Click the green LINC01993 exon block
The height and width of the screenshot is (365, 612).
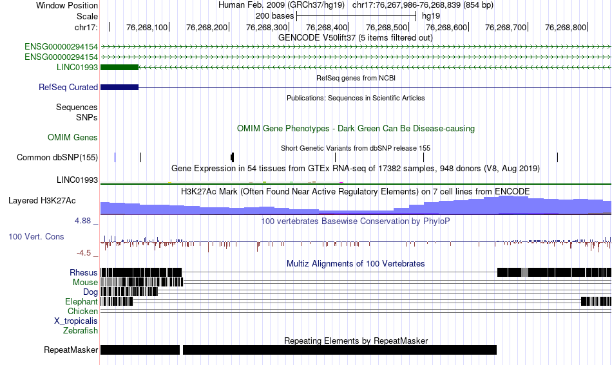coord(119,67)
